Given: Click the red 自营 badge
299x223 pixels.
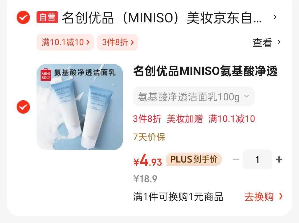Looking at the screenshot, I should 47,17.
